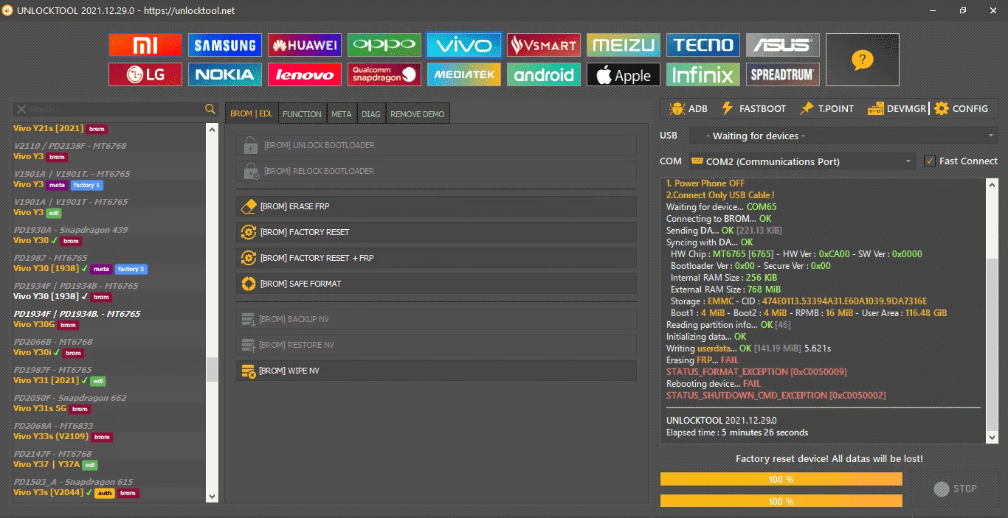The image size is (1008, 518).
Task: Click the upper 100 % progress bar
Action: 781,479
